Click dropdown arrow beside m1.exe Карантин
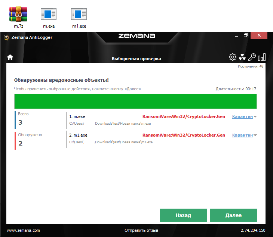 255,135
